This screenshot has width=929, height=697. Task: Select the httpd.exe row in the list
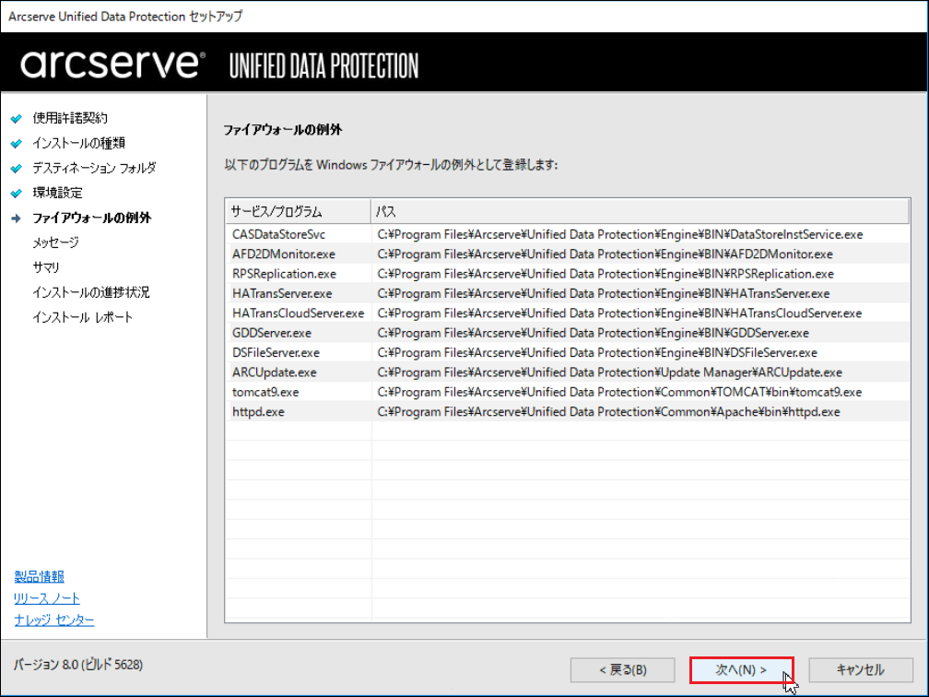click(568, 411)
